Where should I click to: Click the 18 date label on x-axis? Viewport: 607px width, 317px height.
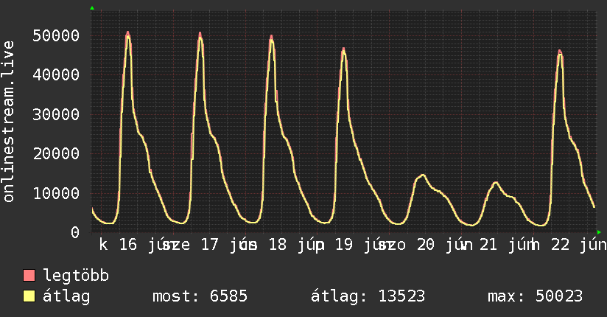[277, 245]
